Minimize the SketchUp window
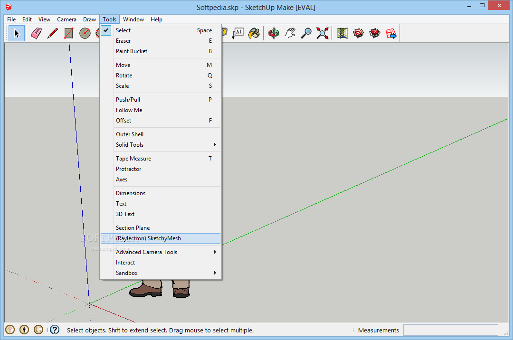The image size is (513, 340). 469,6
